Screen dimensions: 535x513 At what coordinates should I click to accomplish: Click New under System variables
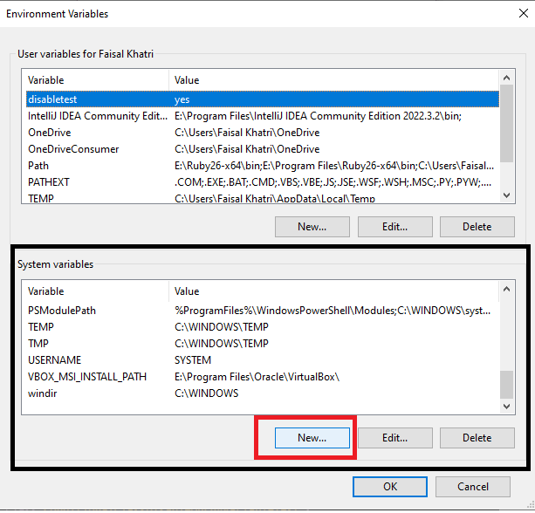pyautogui.click(x=312, y=438)
